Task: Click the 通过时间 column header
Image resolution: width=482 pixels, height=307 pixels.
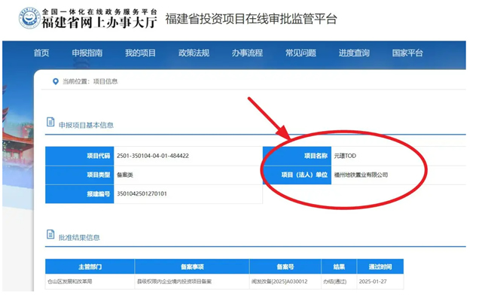Action: [380, 266]
